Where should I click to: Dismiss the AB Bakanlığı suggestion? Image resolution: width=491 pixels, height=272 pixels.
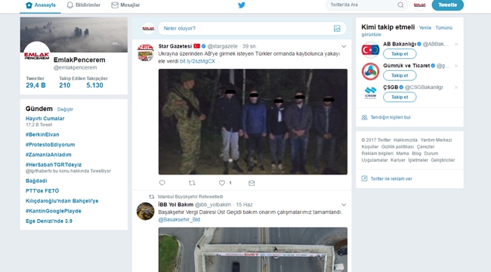click(456, 44)
